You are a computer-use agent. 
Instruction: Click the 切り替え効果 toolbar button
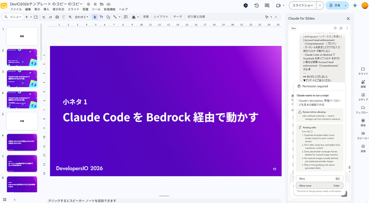[x=196, y=17]
